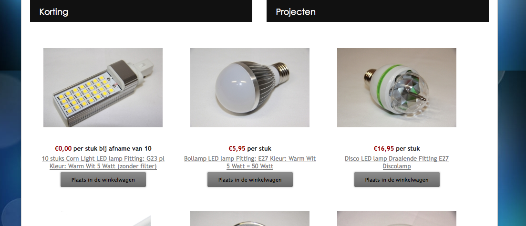This screenshot has width=526, height=226.
Task: Click the G23 Corn Light lamp photo
Action: 103,88
